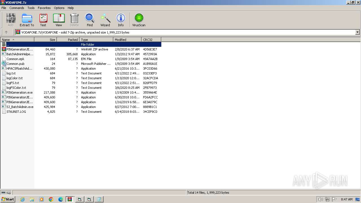Open Find with the magnifier icon
The width and height of the screenshot is (361, 203).
tap(90, 20)
